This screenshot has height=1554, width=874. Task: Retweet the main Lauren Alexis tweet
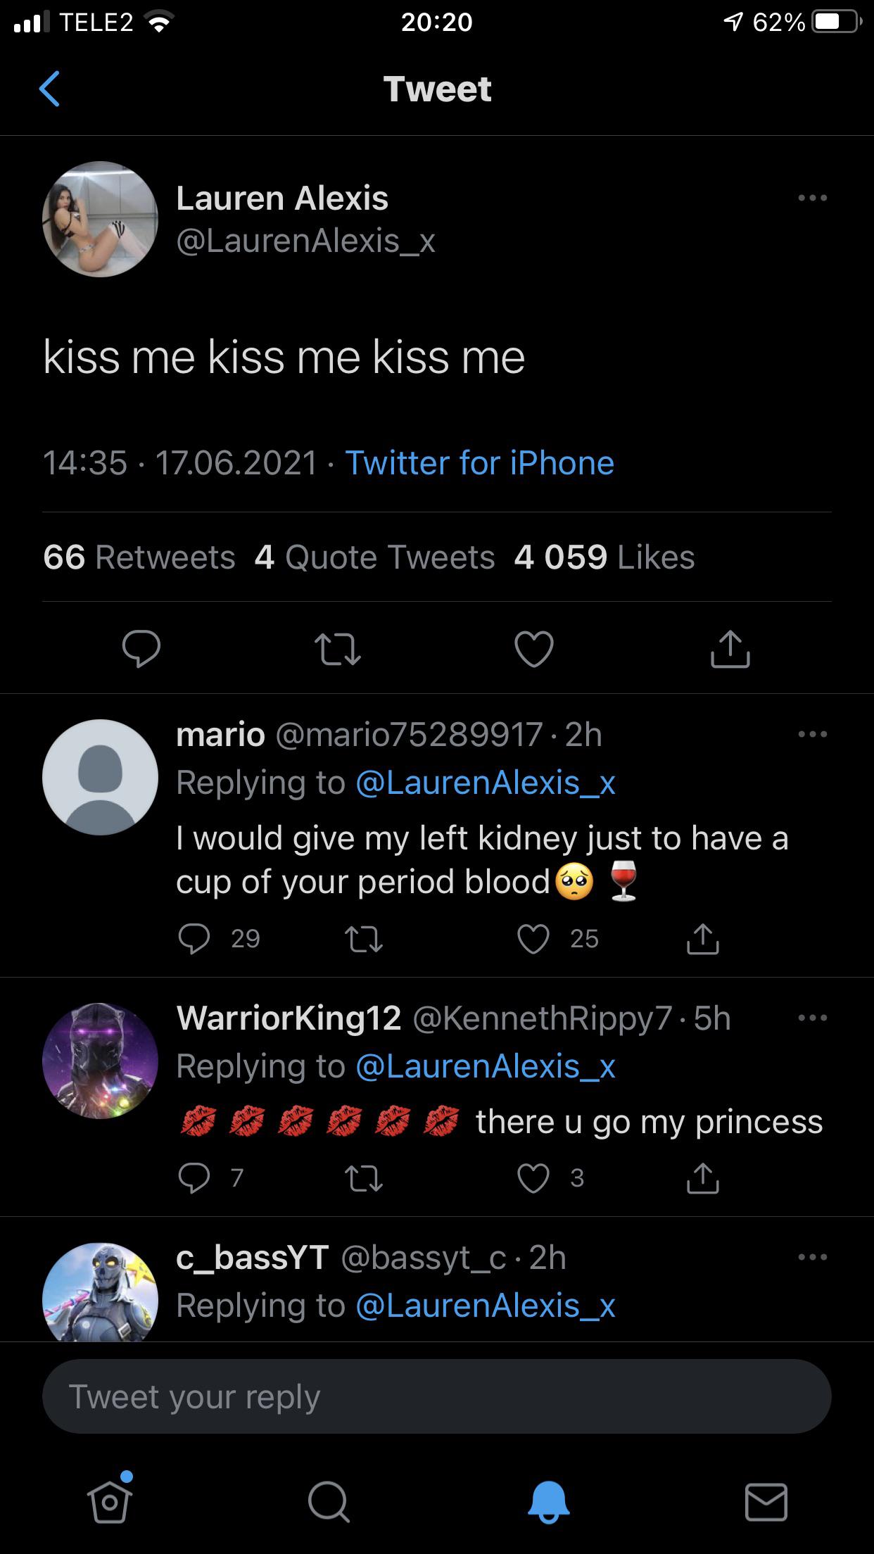338,649
